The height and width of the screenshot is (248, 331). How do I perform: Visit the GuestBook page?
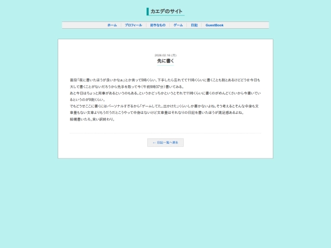click(x=215, y=25)
